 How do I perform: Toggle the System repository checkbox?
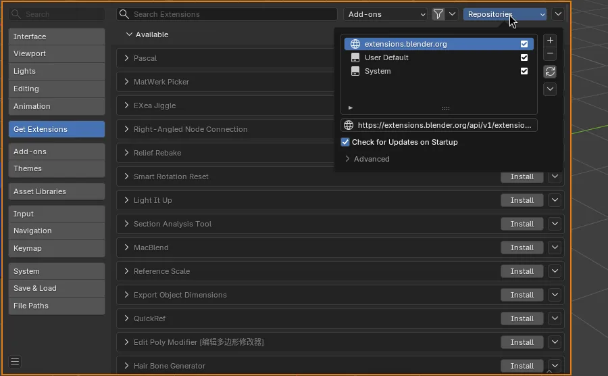tap(524, 71)
